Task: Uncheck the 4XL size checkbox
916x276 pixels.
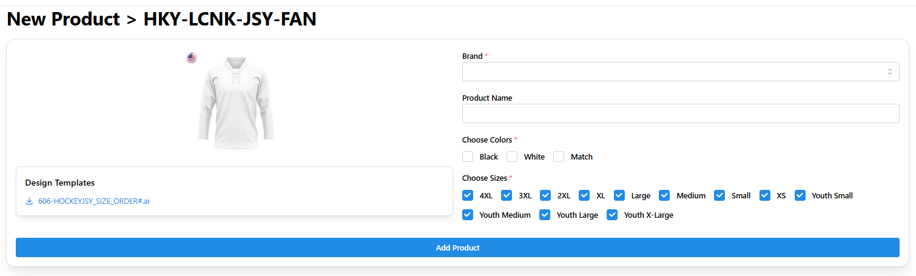Action: pos(468,195)
